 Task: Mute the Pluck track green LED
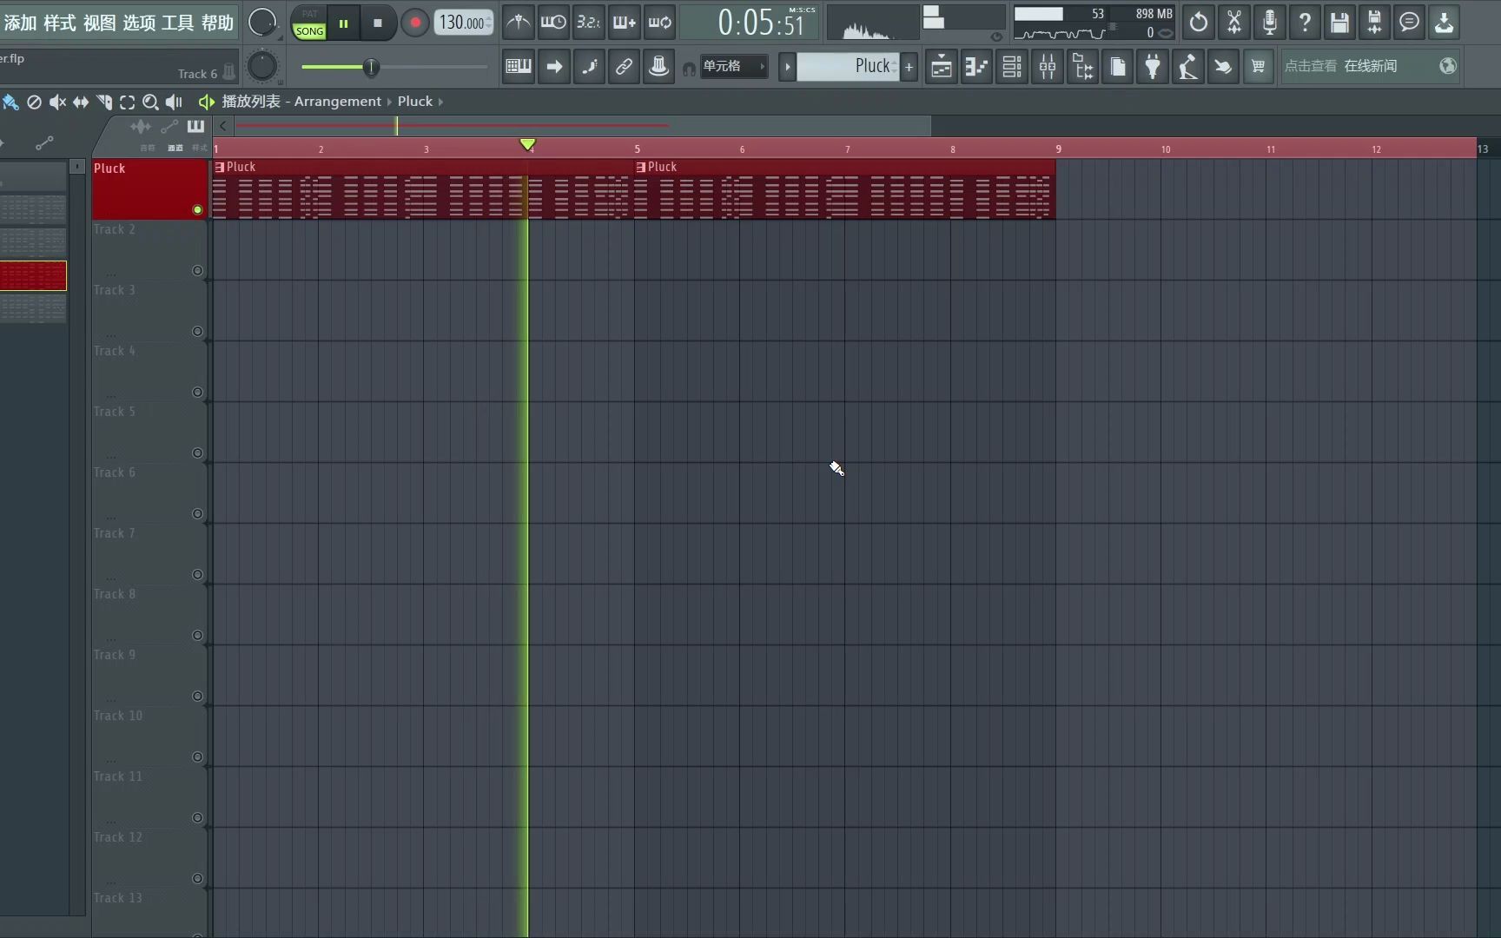(197, 209)
